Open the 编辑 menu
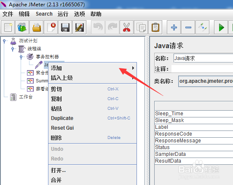Screen dimensions: 233x185 24,14
